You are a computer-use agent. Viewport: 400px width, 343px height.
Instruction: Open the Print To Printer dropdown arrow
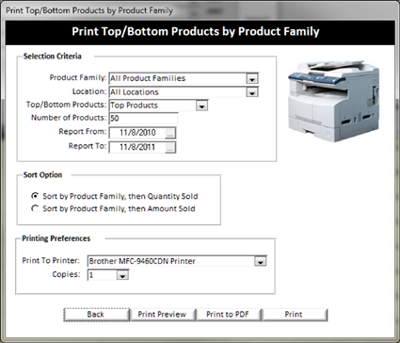(261, 261)
